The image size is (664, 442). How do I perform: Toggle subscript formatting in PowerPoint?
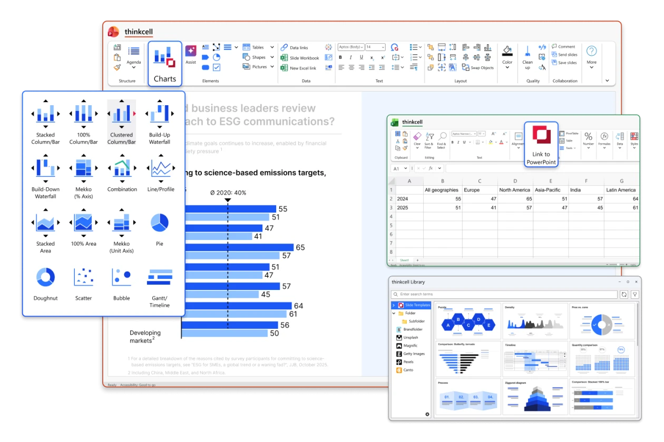(372, 57)
